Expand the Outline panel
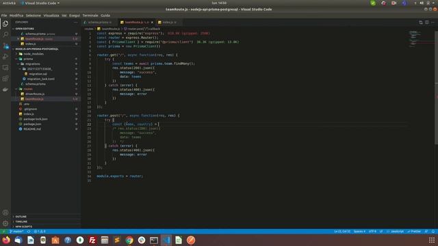438x246 pixels. pyautogui.click(x=21, y=217)
